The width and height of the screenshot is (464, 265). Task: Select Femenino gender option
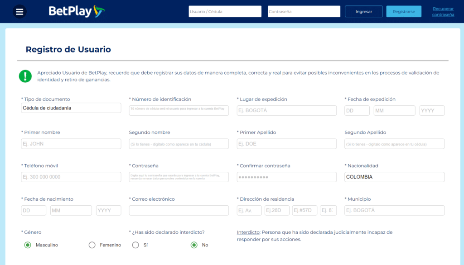tap(92, 245)
